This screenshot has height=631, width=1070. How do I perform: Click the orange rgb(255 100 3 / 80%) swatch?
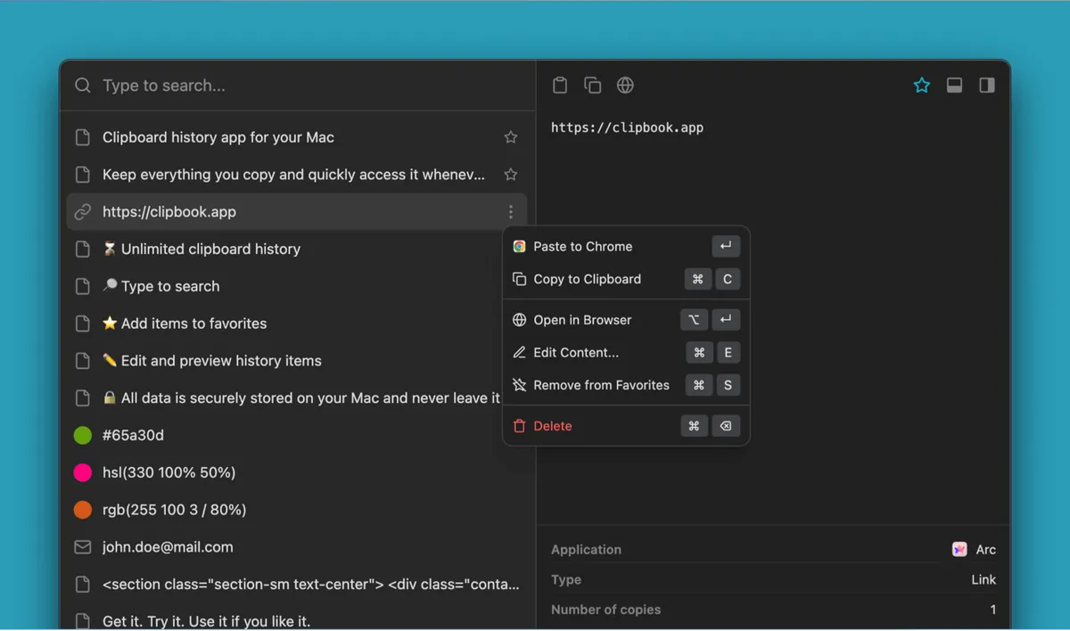click(83, 510)
